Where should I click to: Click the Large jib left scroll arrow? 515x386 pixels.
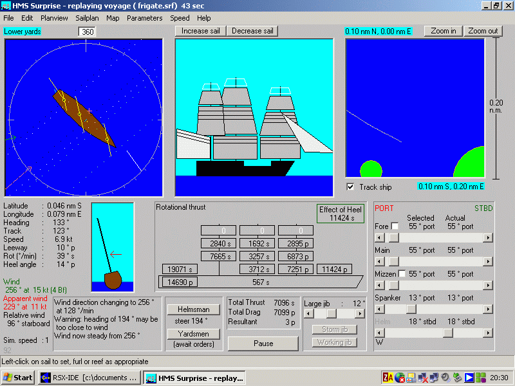308,314
